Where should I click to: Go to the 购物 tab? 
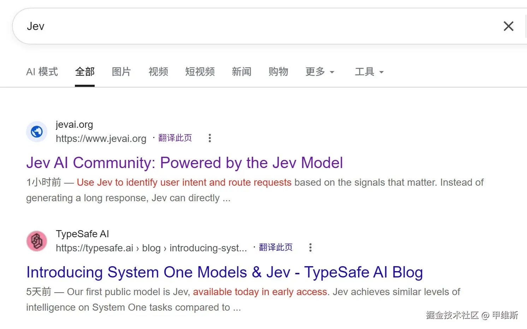[x=278, y=72]
